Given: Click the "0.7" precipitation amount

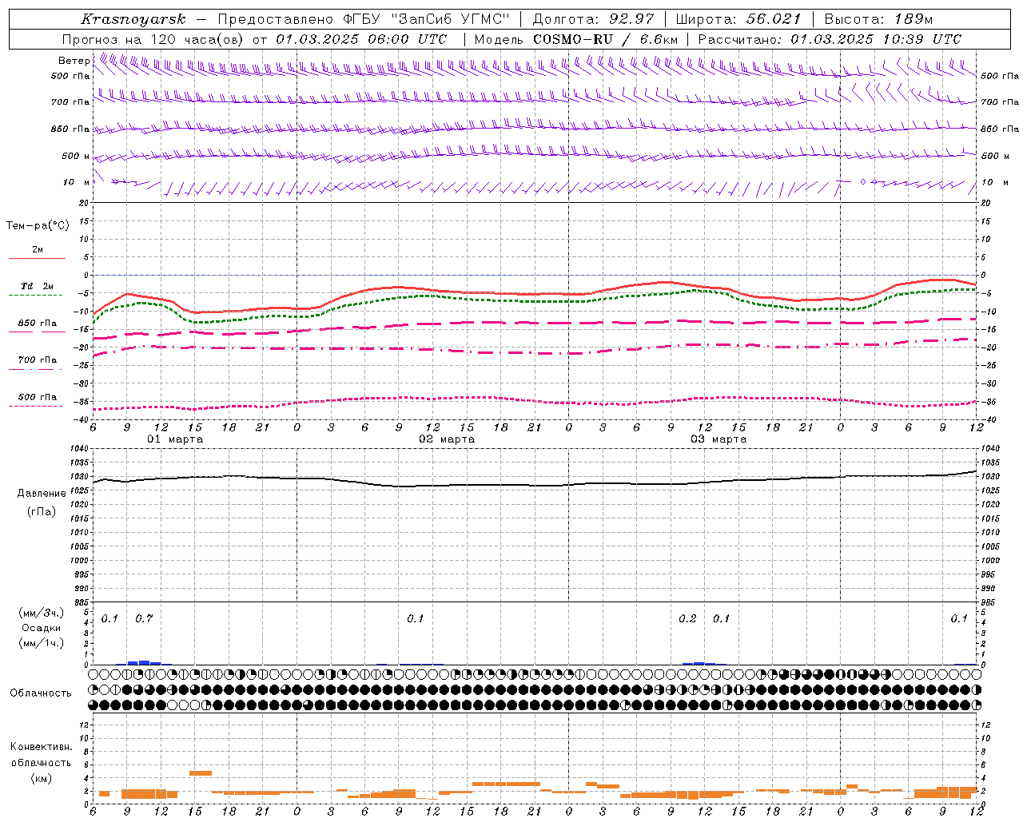Looking at the screenshot, I should [144, 619].
